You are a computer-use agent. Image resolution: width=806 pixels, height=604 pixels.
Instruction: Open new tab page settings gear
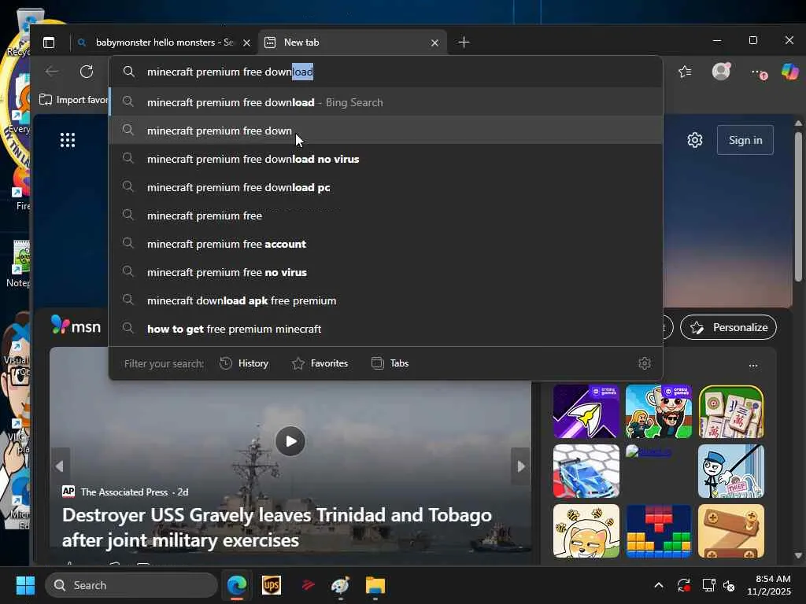[694, 140]
